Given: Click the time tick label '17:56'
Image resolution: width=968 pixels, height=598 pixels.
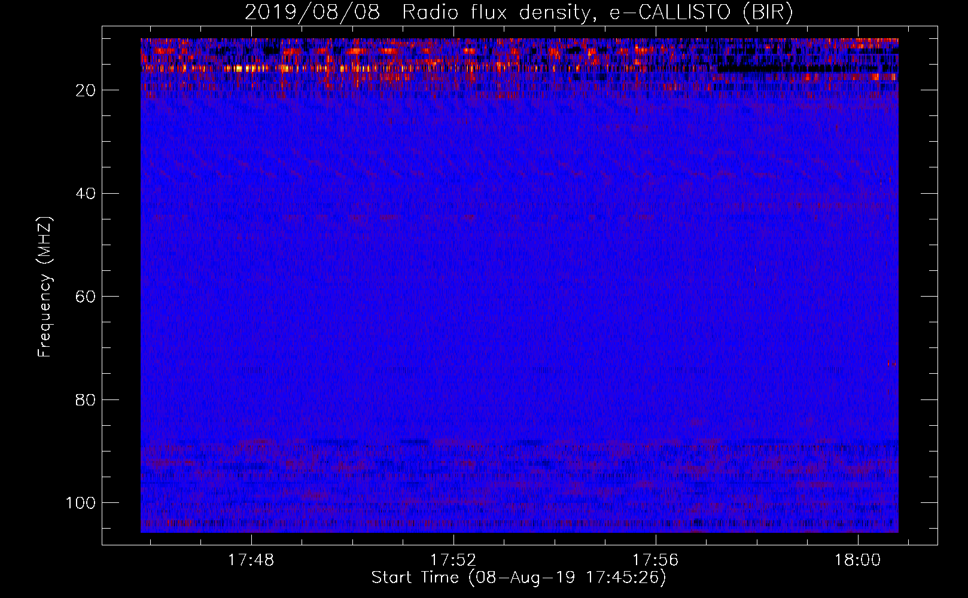Looking at the screenshot, I should click(656, 560).
